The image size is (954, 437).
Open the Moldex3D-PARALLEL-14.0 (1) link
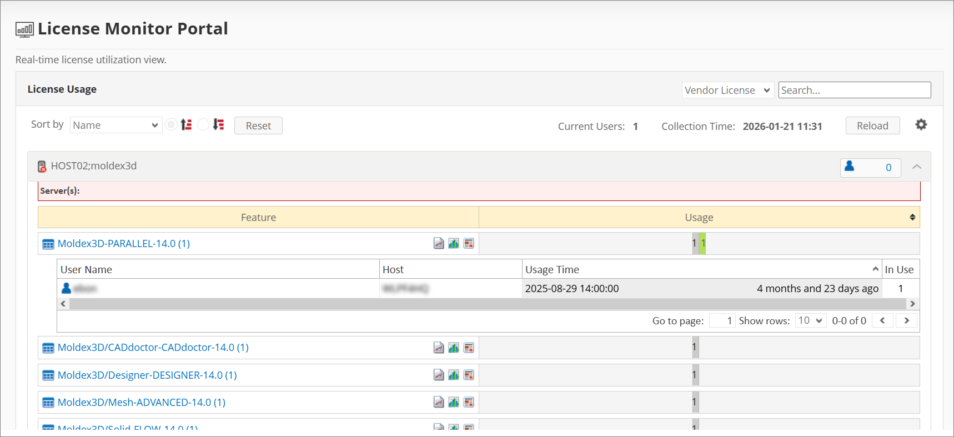click(x=124, y=243)
